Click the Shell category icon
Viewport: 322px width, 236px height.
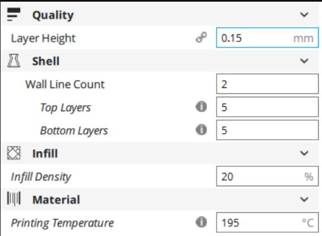click(x=14, y=61)
